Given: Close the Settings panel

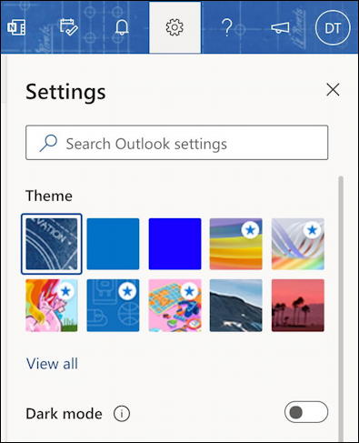Looking at the screenshot, I should click(333, 90).
